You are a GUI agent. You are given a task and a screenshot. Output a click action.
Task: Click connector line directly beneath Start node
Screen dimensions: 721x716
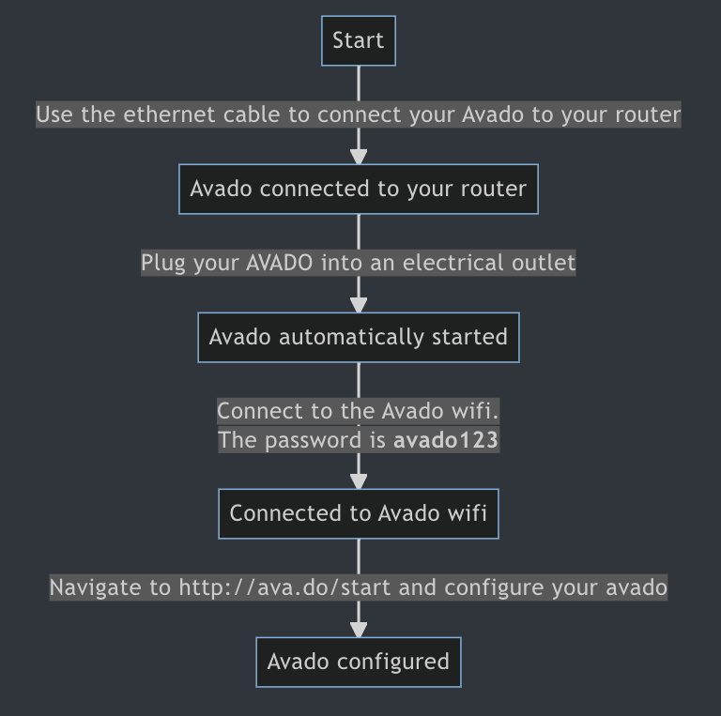click(x=359, y=83)
